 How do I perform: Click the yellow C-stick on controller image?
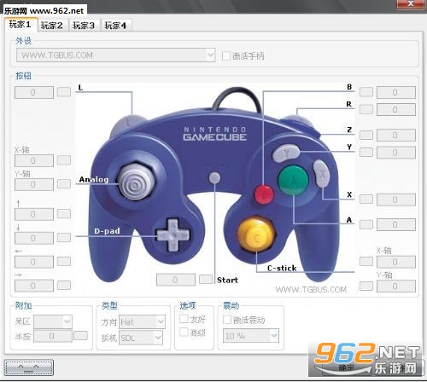coord(256,234)
